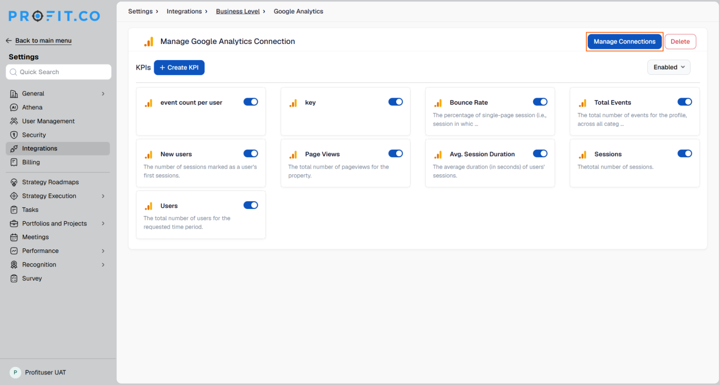Screen dimensions: 720x385
Task: Click the Tasks icon in sidebar
Action: tap(14, 210)
